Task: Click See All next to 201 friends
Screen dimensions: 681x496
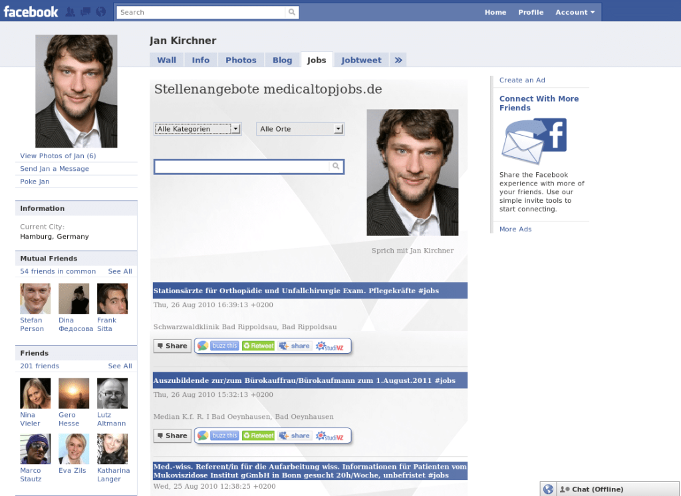Action: click(x=120, y=366)
